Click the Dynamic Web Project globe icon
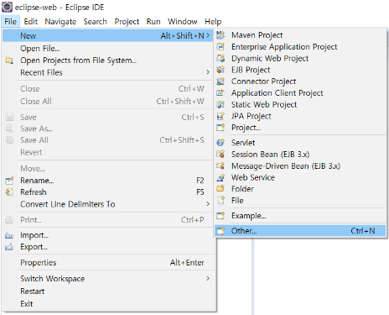Screen dimensions: 389x315 [x=220, y=58]
